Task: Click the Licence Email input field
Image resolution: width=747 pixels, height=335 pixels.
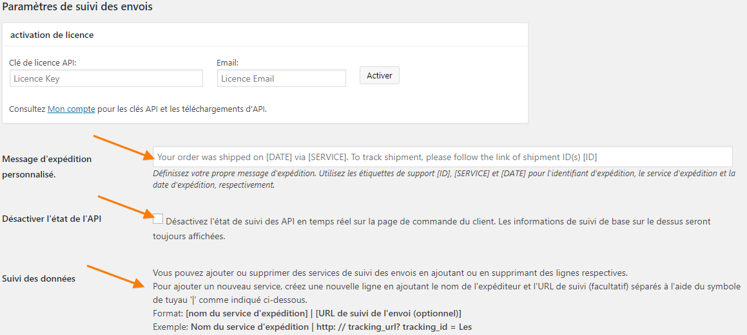Action: coord(282,78)
